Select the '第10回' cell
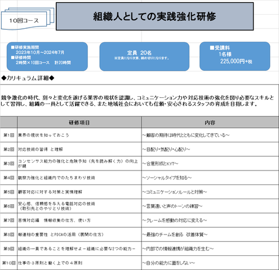The image size is (279, 270). pyautogui.click(x=8, y=263)
